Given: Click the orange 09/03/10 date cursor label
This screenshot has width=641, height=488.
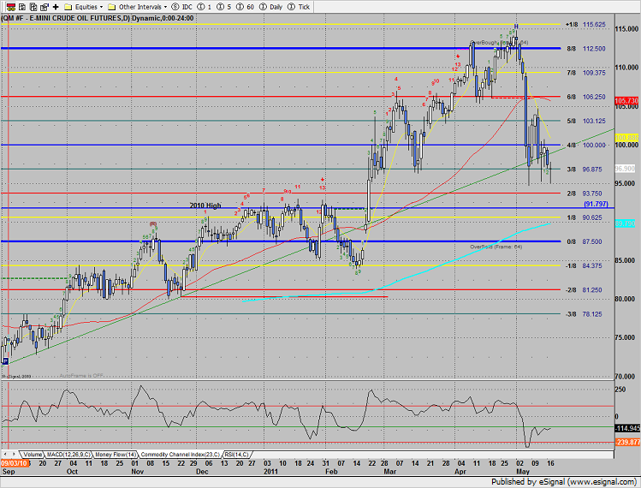Looking at the screenshot, I should (x=15, y=463).
